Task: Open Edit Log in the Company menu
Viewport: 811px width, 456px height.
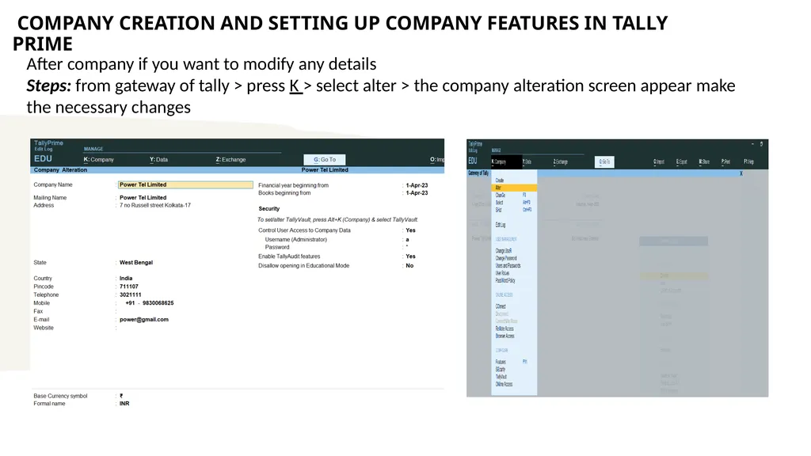Action: pos(501,225)
